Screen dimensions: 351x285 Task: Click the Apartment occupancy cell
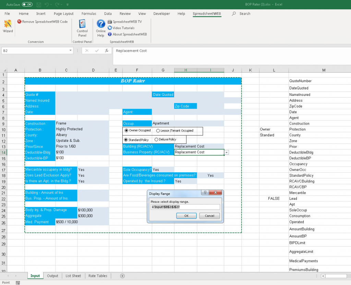(188, 123)
